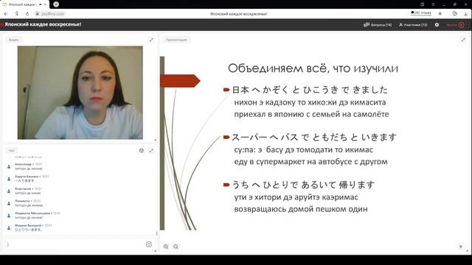Open the browser extensions/feedback icon
Viewport: 472px width, 265px height.
coord(455,14)
